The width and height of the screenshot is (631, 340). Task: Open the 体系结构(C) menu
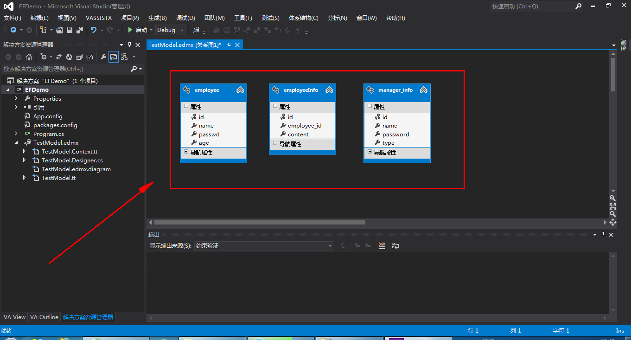click(x=303, y=18)
